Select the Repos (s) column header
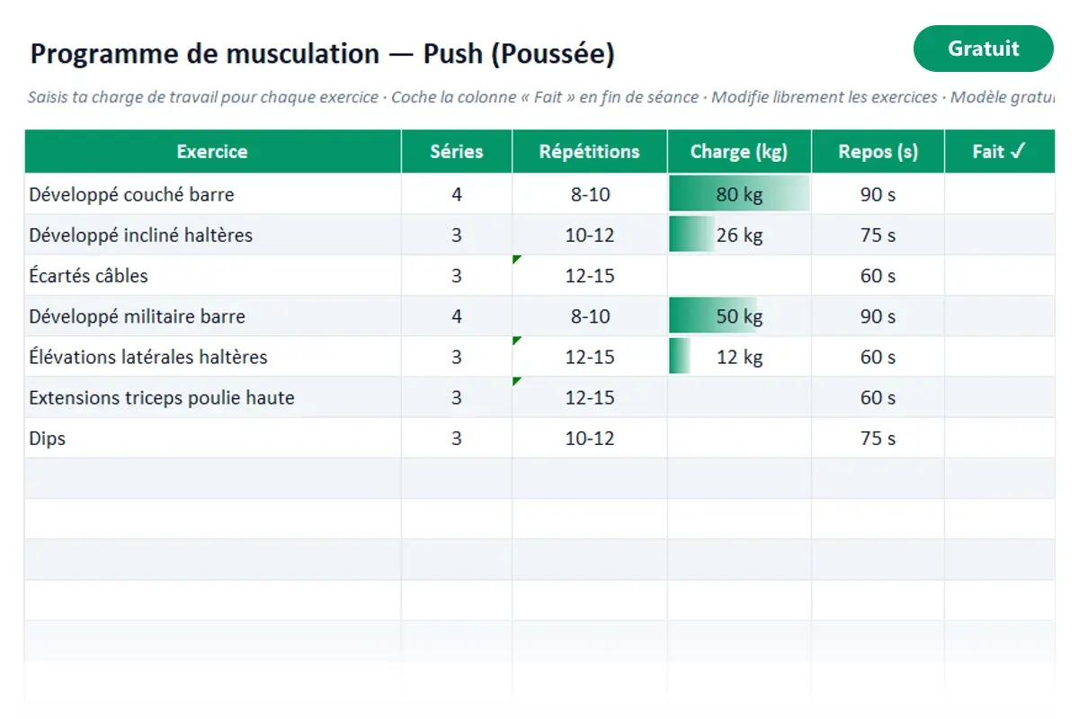This screenshot has width=1079, height=719. pyautogui.click(x=878, y=152)
